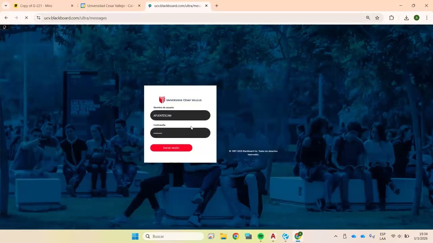Image resolution: width=433 pixels, height=243 pixels.
Task: Stop loading the page
Action: coord(26,18)
